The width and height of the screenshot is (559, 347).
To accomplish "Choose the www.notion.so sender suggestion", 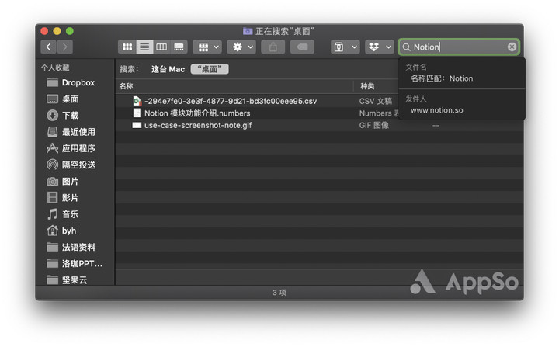I will point(436,110).
